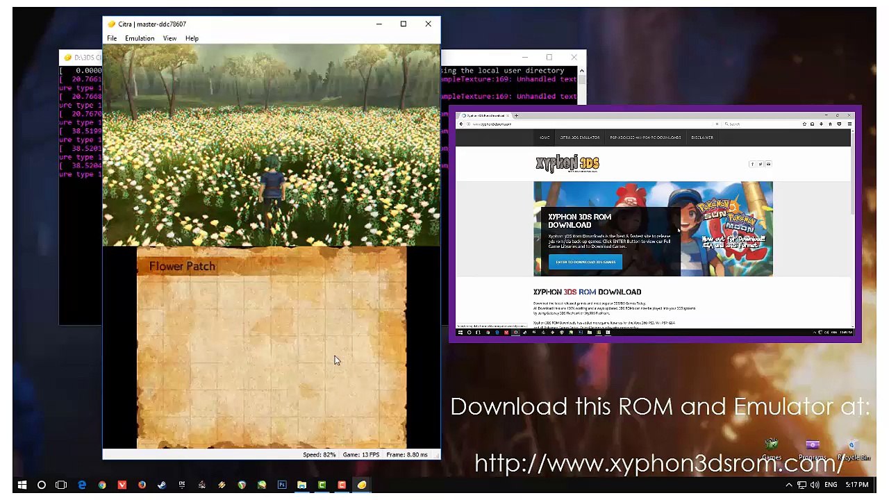Screen dimensions: 889x500
Task: Open File Explorer from the taskbar
Action: coord(302,485)
